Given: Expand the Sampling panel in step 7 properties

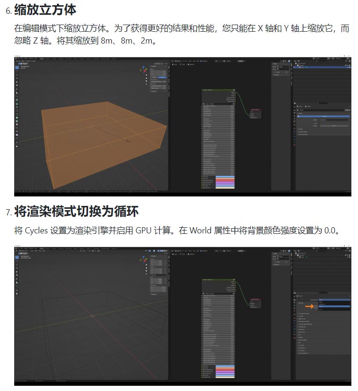Looking at the screenshot, I should 301,303.
